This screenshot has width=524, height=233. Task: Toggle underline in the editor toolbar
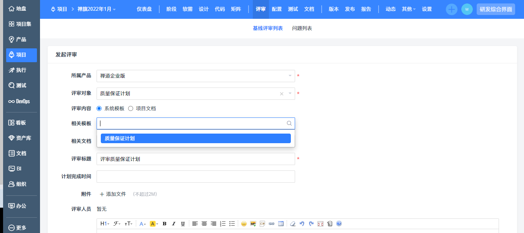[x=183, y=224]
